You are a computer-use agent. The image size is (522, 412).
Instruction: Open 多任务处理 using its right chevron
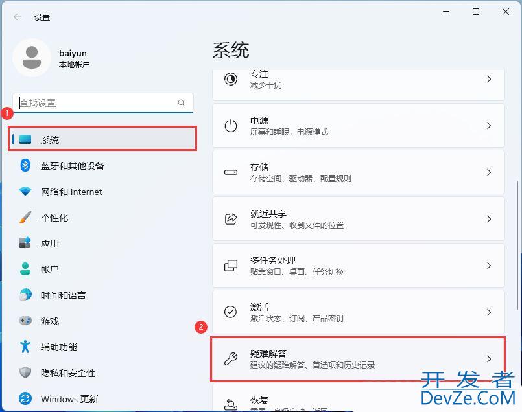click(489, 266)
